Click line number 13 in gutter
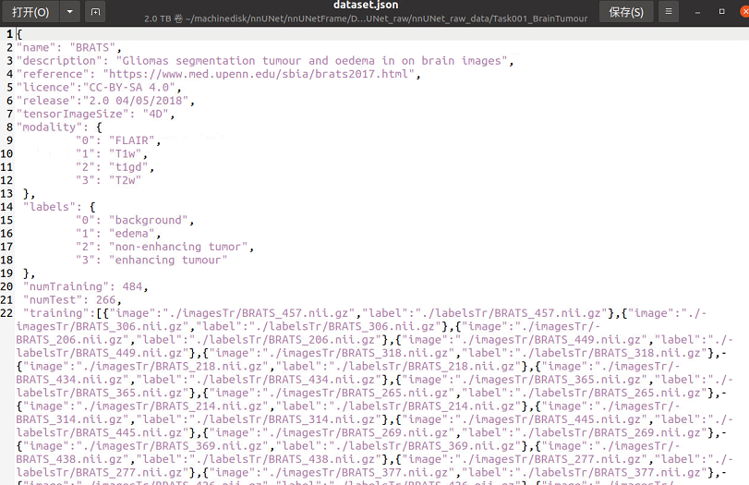The image size is (749, 485). coord(6,193)
